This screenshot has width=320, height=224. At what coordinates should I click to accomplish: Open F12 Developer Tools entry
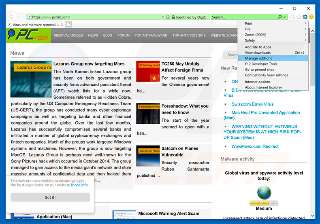click(261, 64)
